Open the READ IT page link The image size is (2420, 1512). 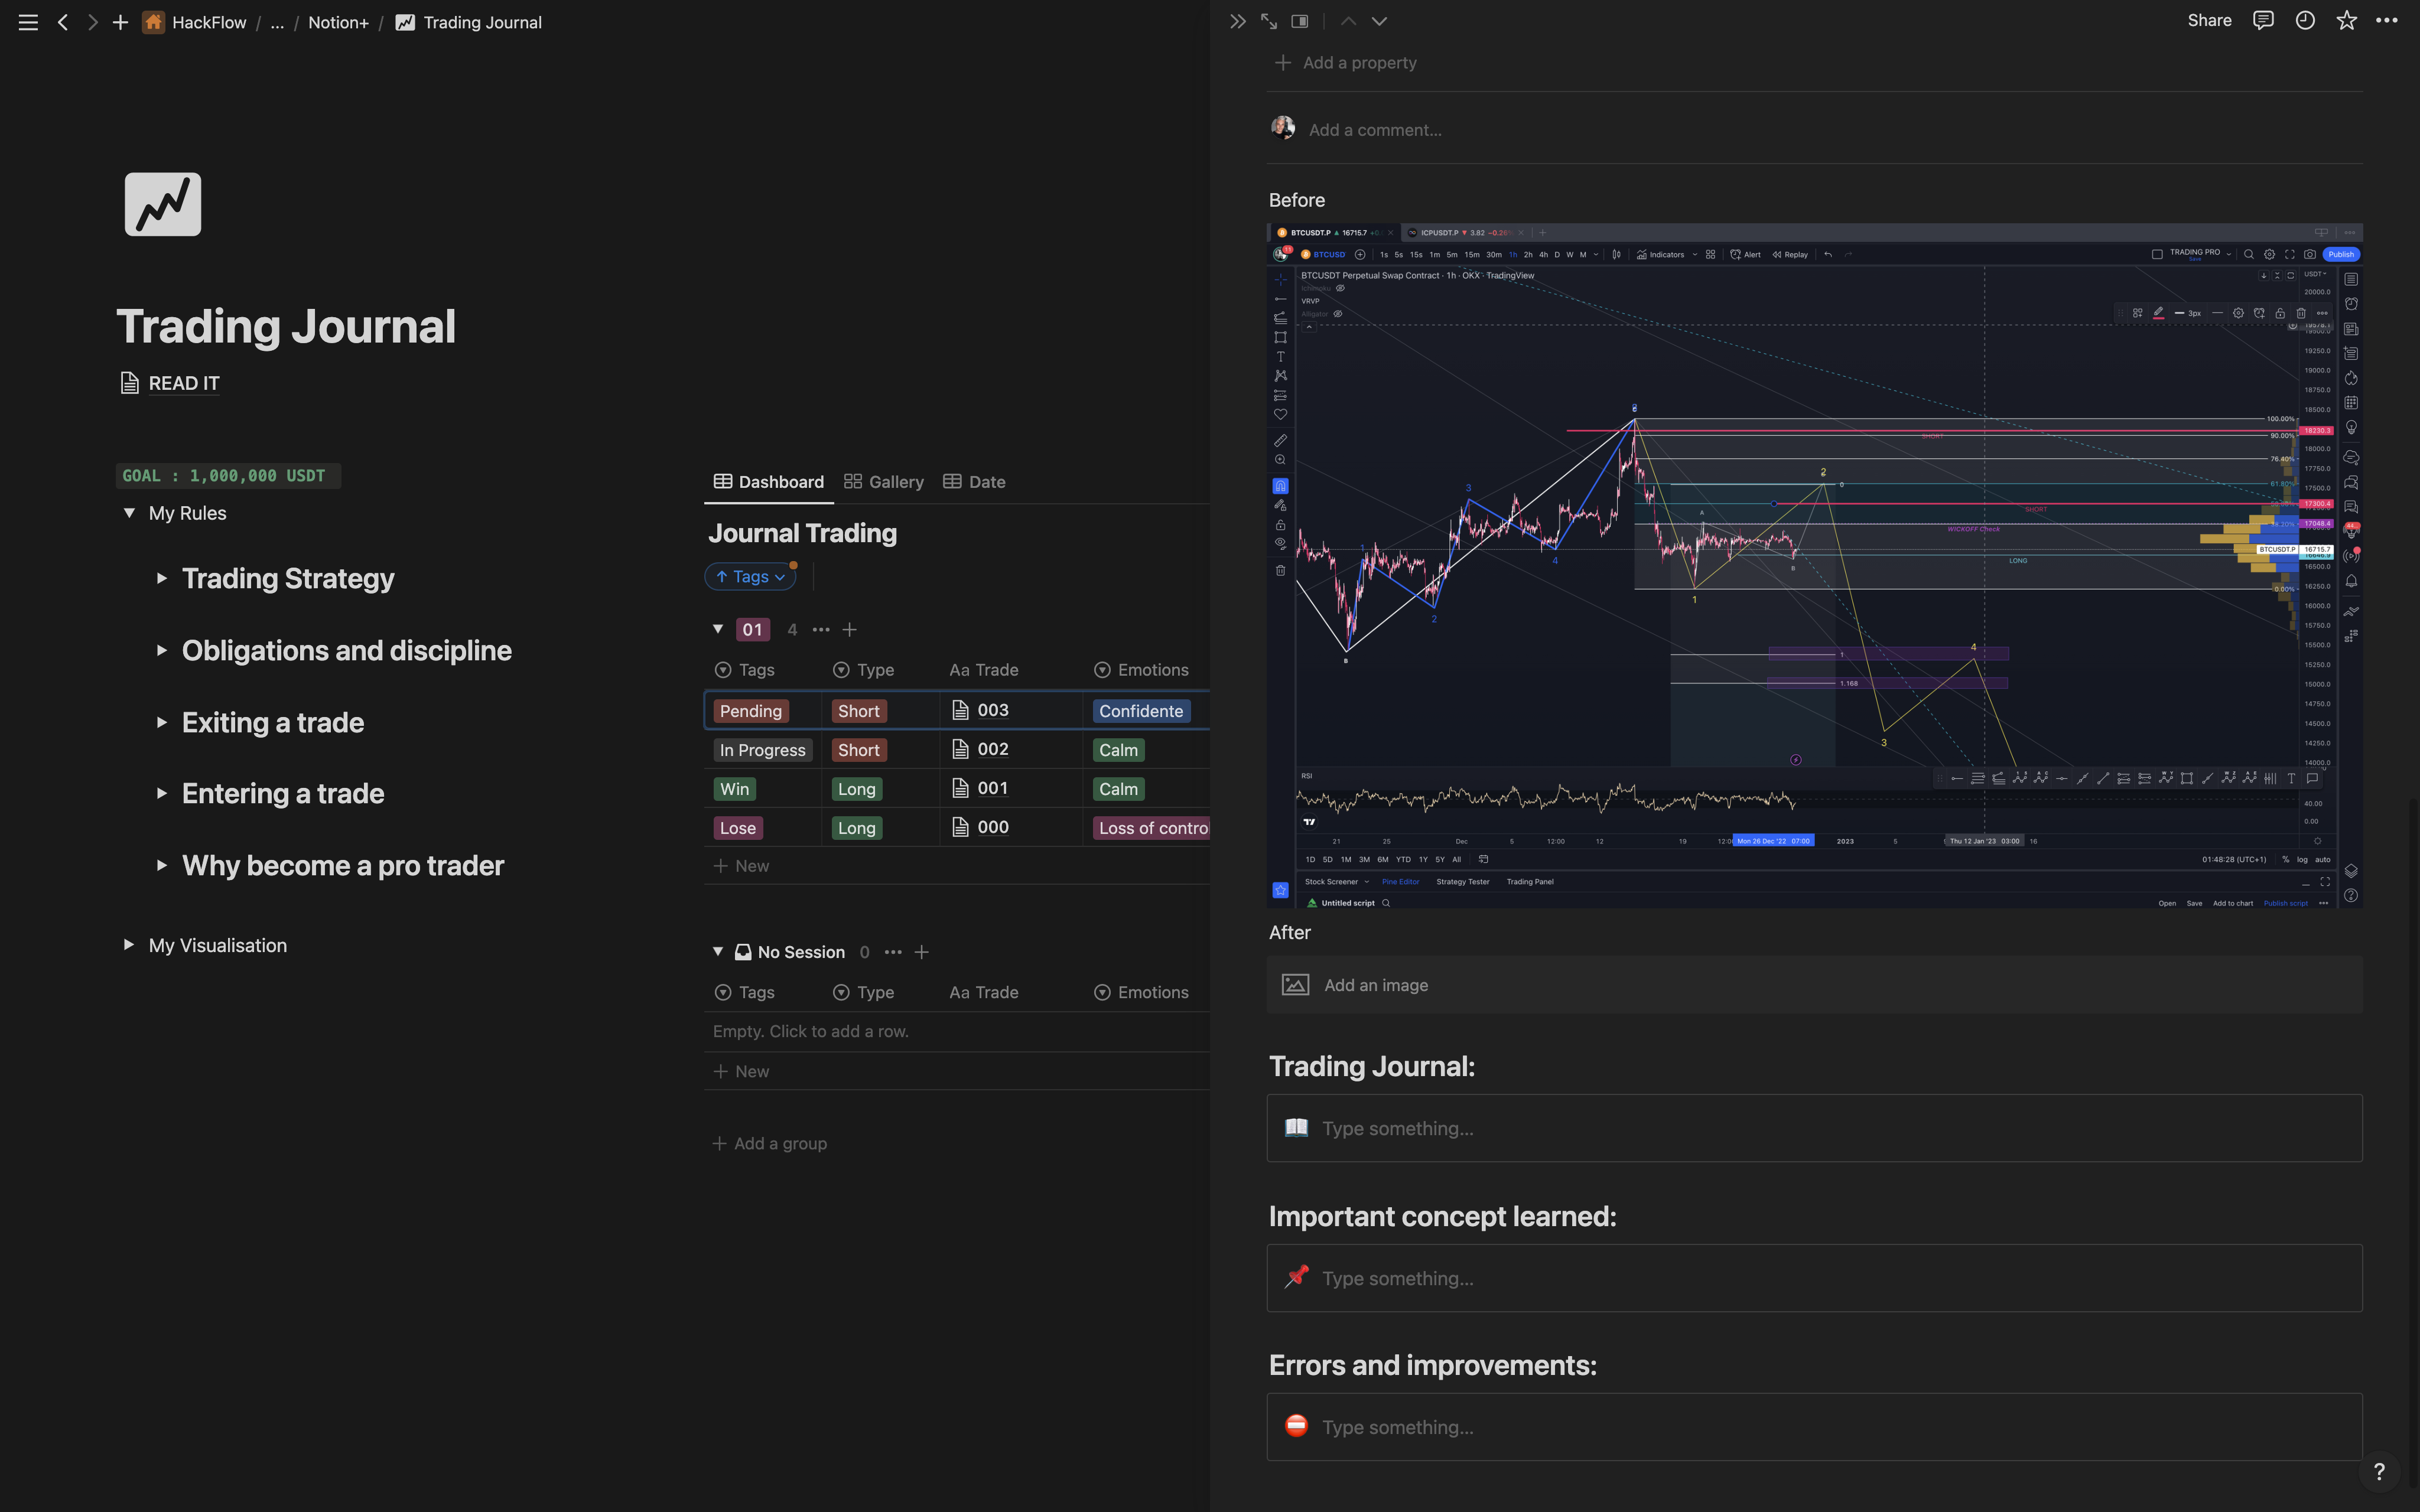tap(184, 383)
